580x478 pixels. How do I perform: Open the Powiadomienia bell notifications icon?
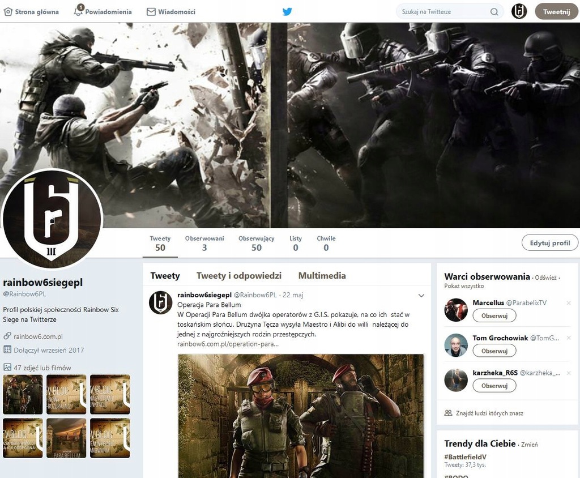[x=78, y=11]
